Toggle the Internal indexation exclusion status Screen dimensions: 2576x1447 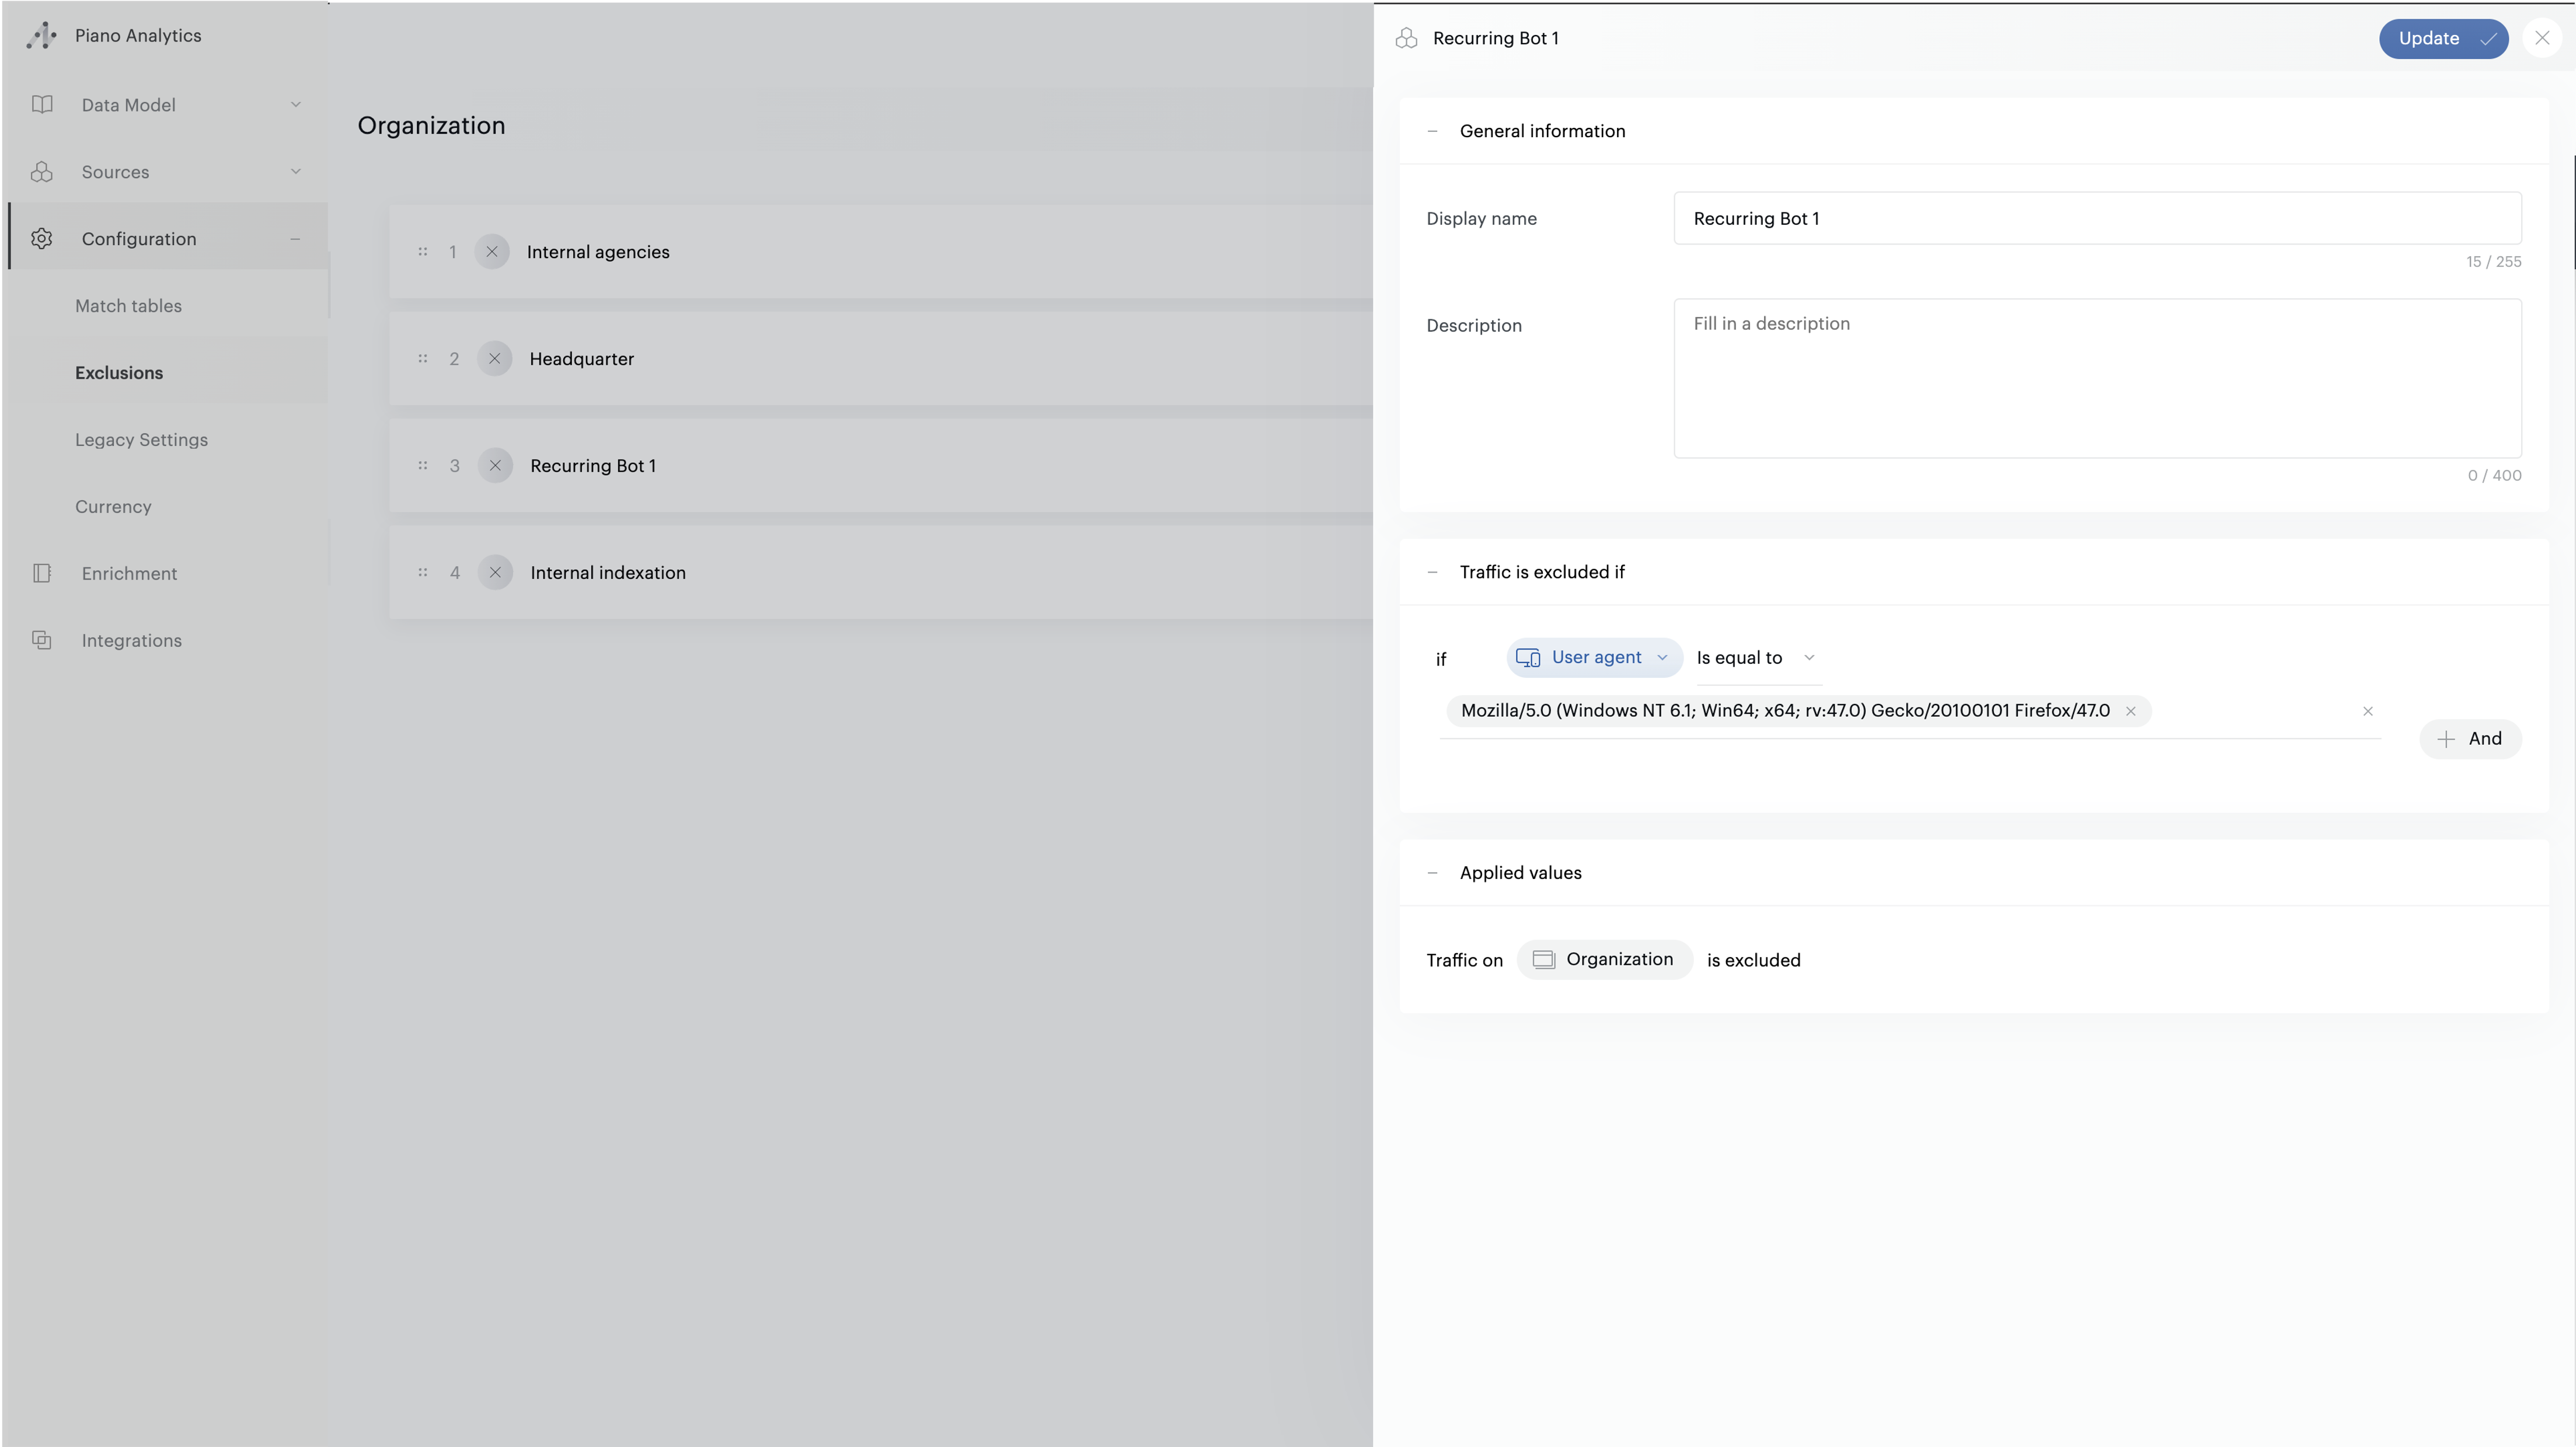coord(495,573)
